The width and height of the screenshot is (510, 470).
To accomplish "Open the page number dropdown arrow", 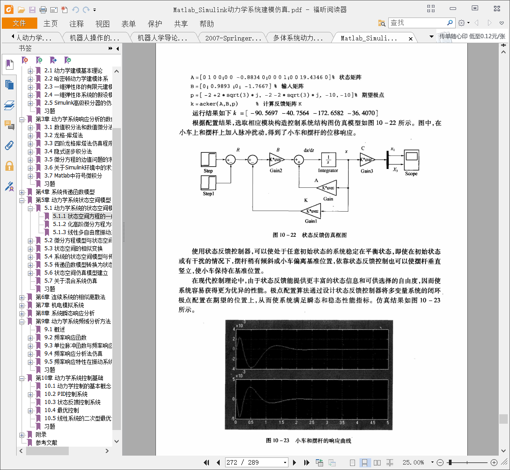I will 285,462.
